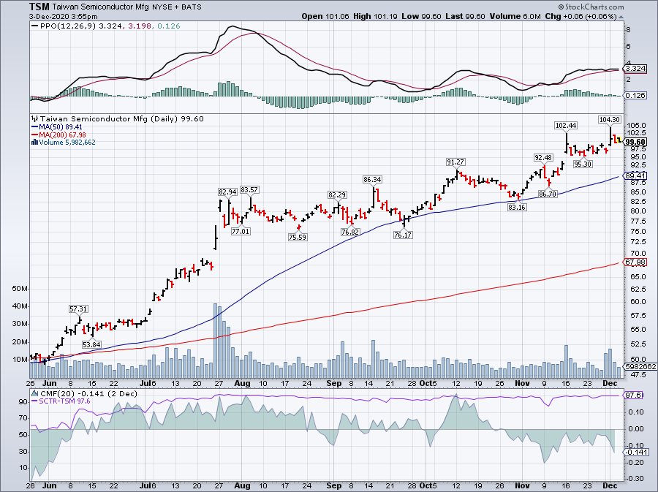Click the yellow-highlighted 99.60 last price tag on the axis
658x492 pixels.
click(x=635, y=142)
